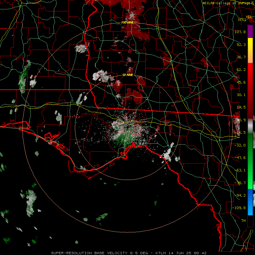Viewport: 255px width, 255px height.
Task: Click the -63.1 velocity scale value
Action: pyautogui.click(x=240, y=170)
